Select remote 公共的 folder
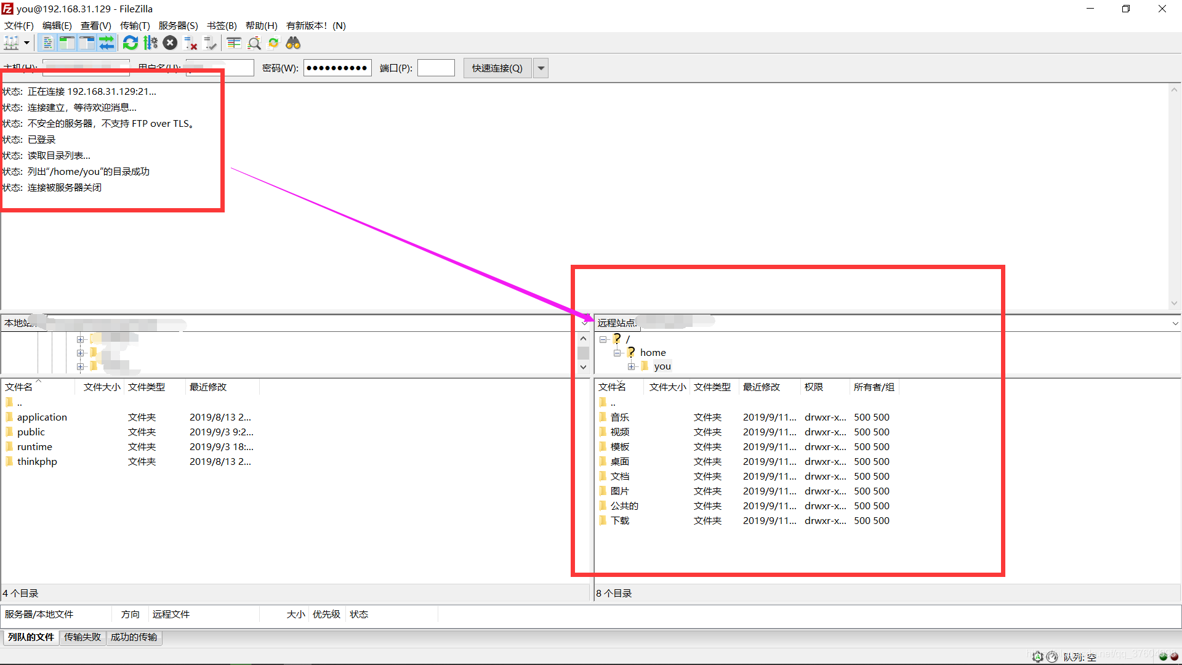Screen dimensions: 1182x665 (x=624, y=506)
